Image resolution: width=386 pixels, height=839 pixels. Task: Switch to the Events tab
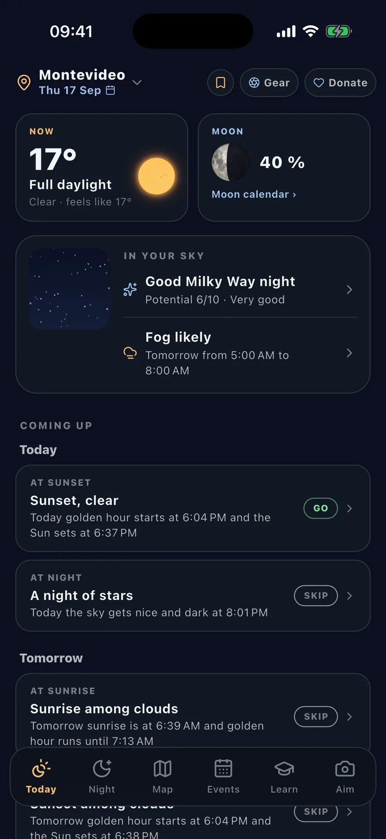pos(223,777)
